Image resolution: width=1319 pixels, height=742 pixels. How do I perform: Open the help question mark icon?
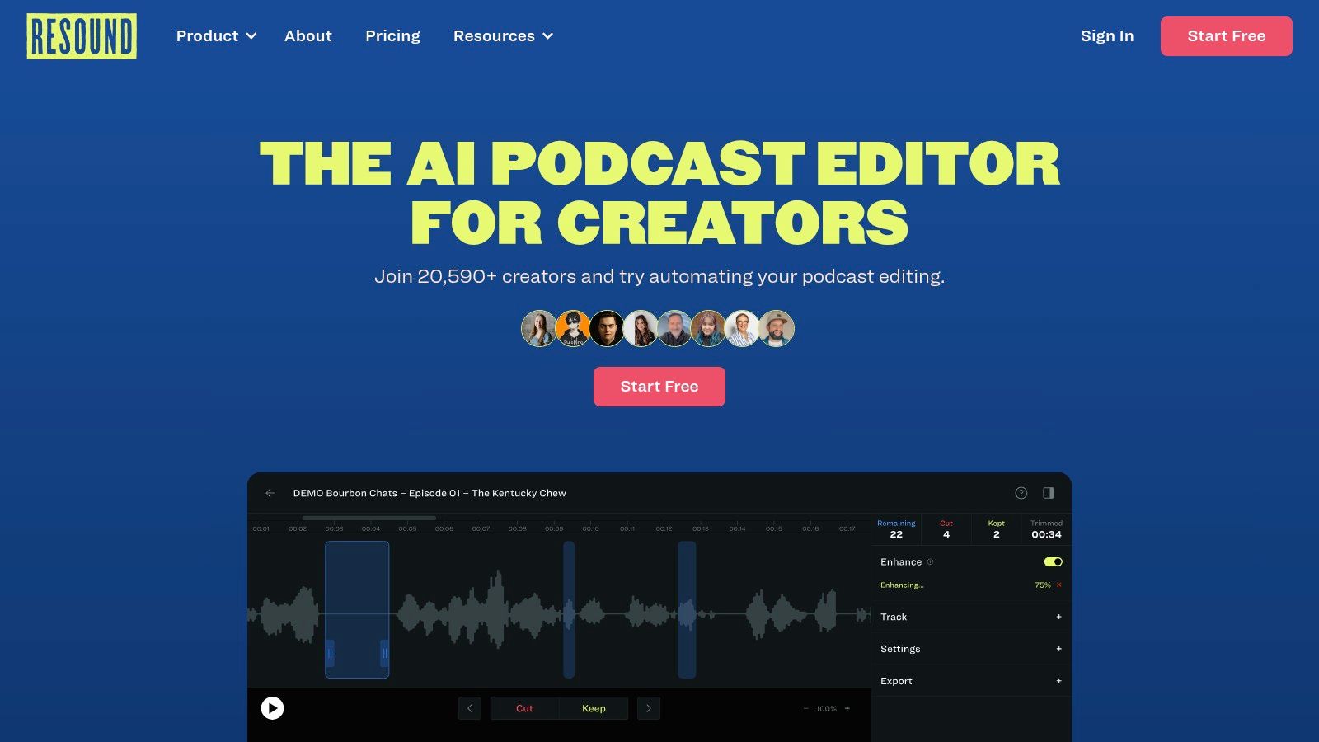point(1021,493)
